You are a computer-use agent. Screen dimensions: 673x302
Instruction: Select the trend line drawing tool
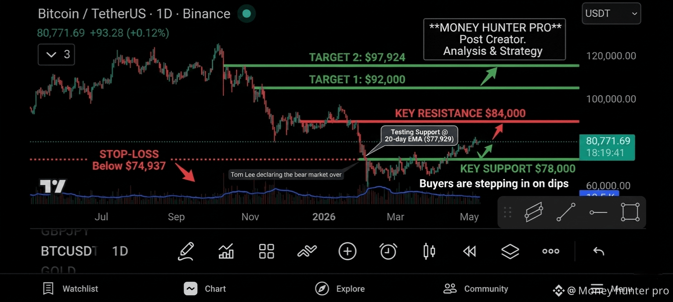(566, 212)
